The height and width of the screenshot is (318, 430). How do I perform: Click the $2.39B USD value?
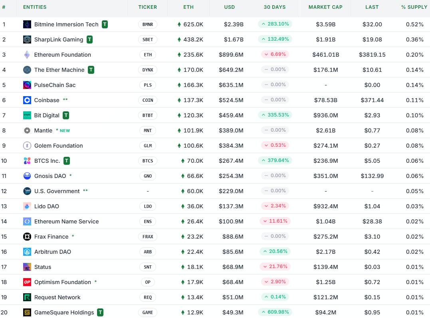coord(234,24)
